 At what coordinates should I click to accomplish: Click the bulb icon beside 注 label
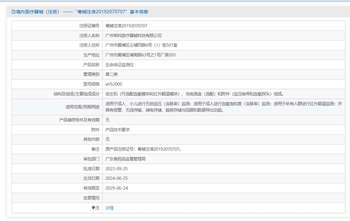point(93,208)
